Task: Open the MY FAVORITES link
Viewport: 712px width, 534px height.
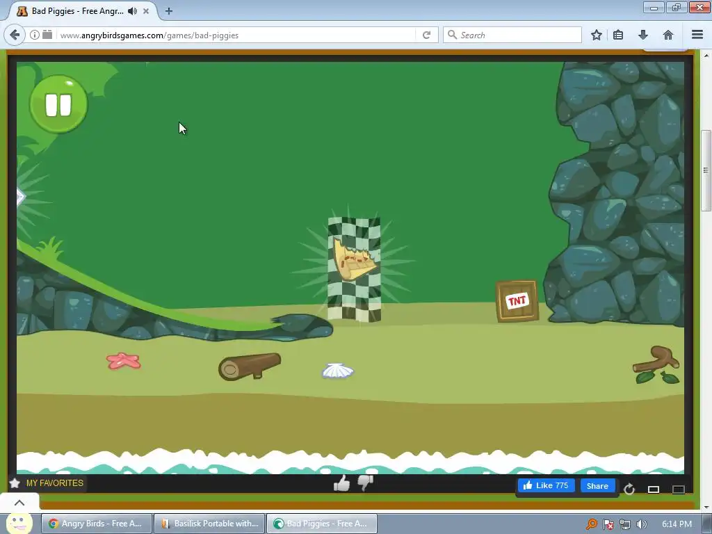Action: 54,483
